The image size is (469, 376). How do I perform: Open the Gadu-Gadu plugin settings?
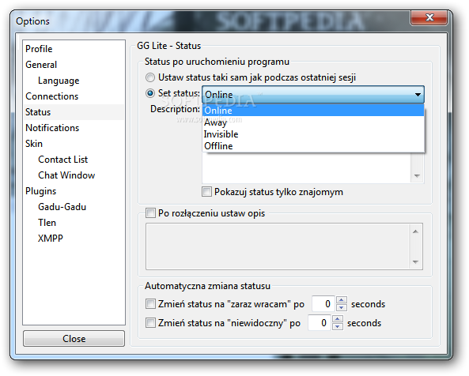click(62, 207)
